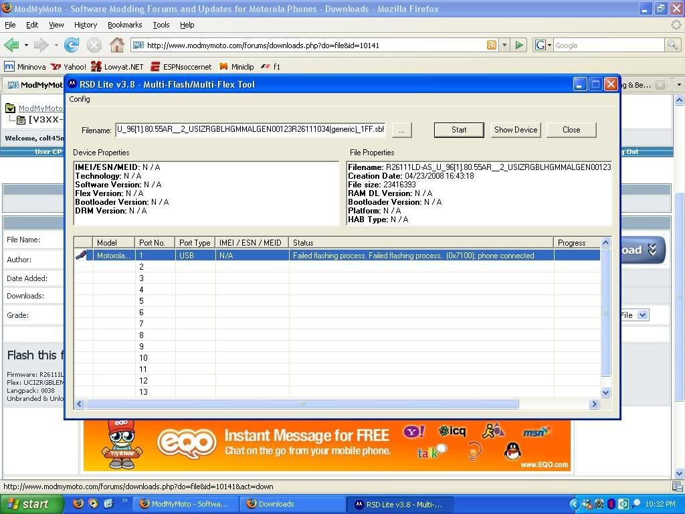
Task: Click the Windows Start button
Action: coord(27,504)
